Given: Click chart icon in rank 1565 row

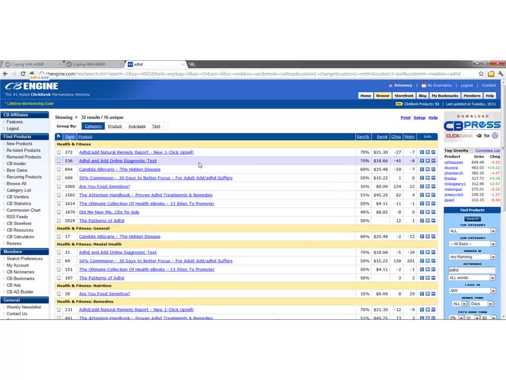Looking at the screenshot, I should [x=433, y=195].
